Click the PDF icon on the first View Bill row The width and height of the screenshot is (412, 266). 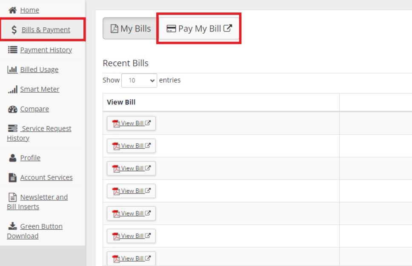pyautogui.click(x=115, y=123)
